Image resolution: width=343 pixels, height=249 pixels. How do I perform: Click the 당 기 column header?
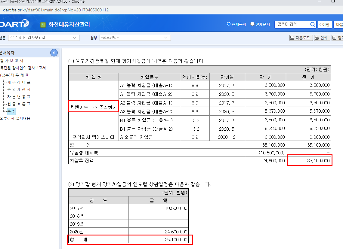[x=265, y=77]
